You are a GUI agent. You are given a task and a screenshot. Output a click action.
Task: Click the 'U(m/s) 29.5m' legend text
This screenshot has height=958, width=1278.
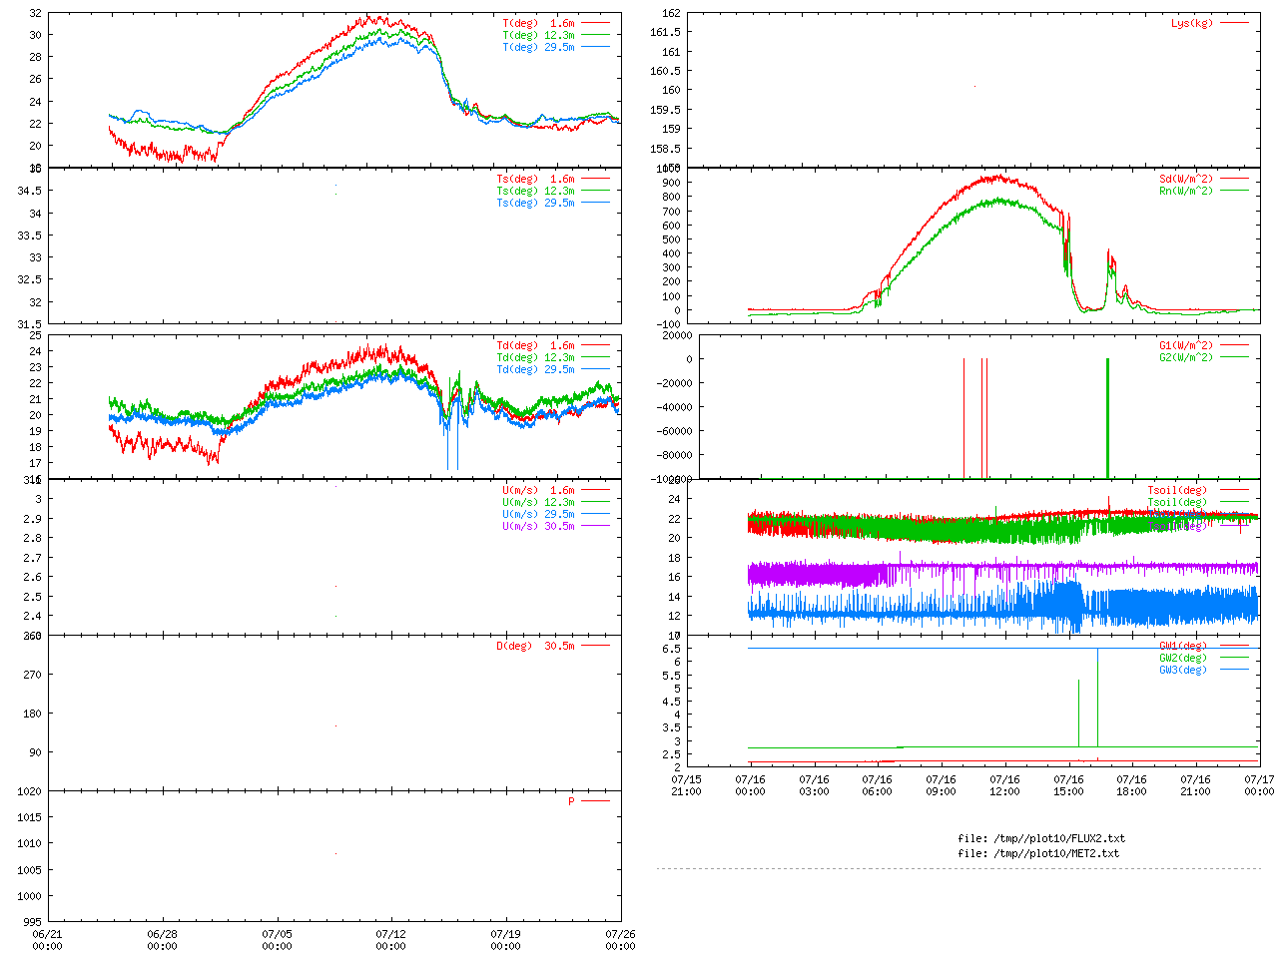(539, 515)
